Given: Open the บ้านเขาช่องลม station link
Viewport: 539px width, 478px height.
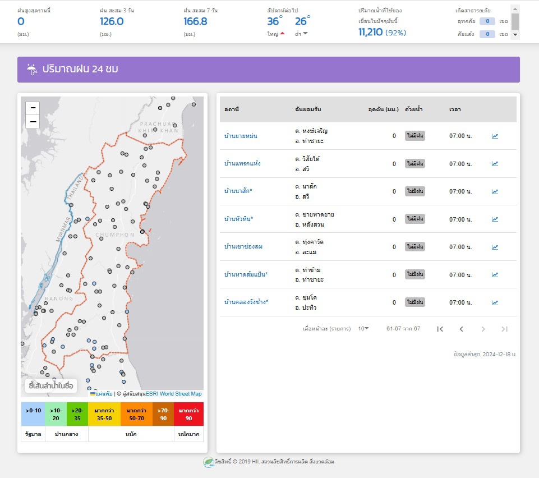Looking at the screenshot, I should (x=243, y=246).
